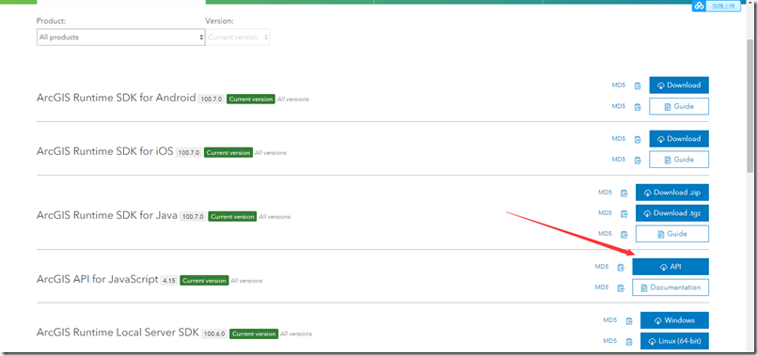Click MD5 link next to iOS Guide

coord(618,159)
